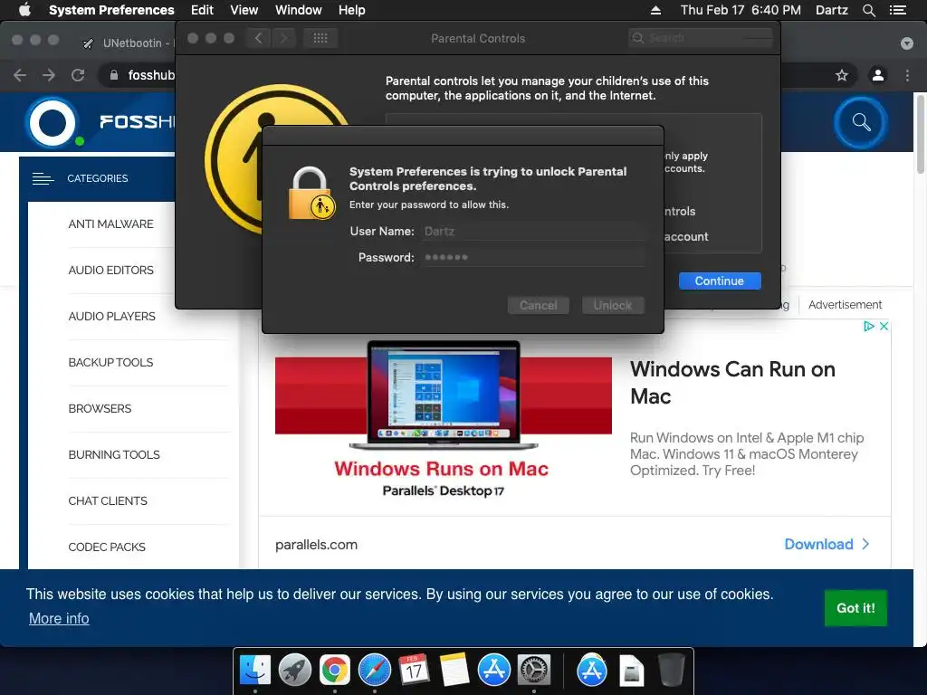Open the System Preferences menu

point(111,10)
